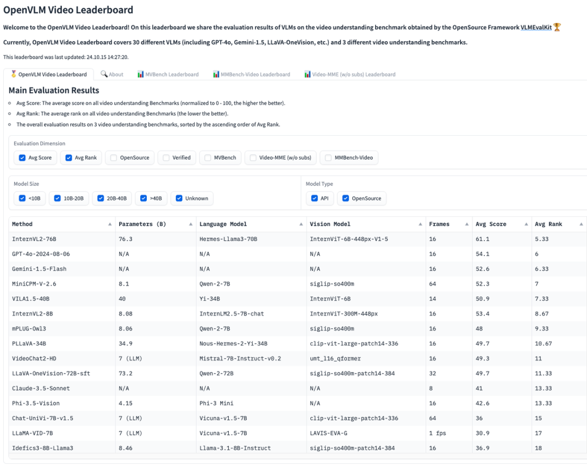Image resolution: width=587 pixels, height=467 pixels.
Task: Click the chart icon on MMBench-Video tab
Action: tap(216, 74)
